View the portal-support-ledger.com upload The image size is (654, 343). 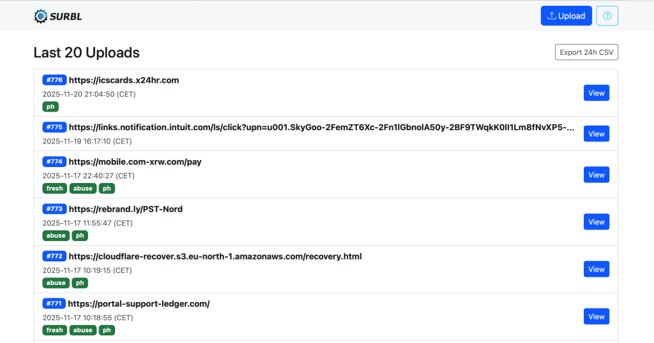pyautogui.click(x=596, y=316)
